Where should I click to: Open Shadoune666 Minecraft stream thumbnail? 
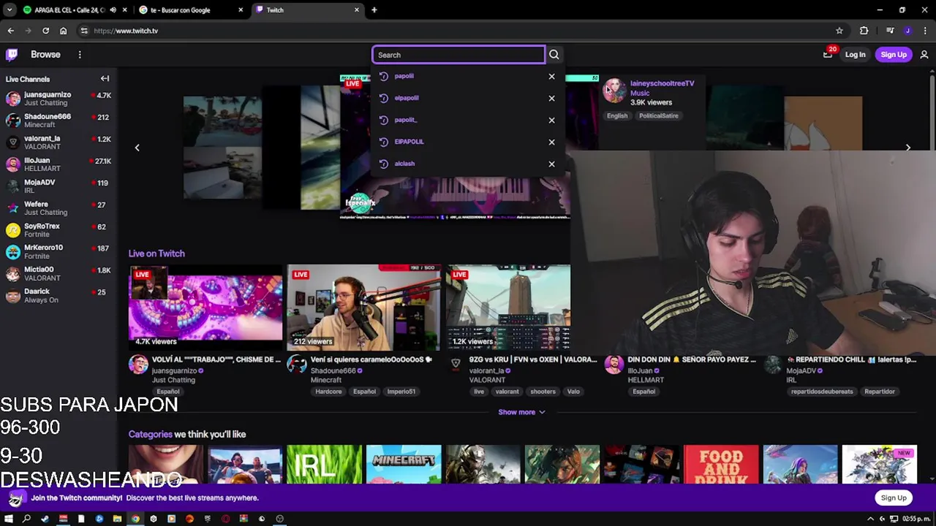tap(364, 307)
